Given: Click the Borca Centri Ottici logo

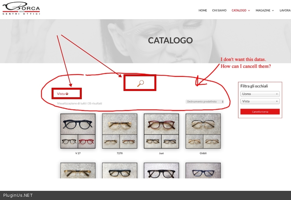Looking at the screenshot, I should 21,8.
